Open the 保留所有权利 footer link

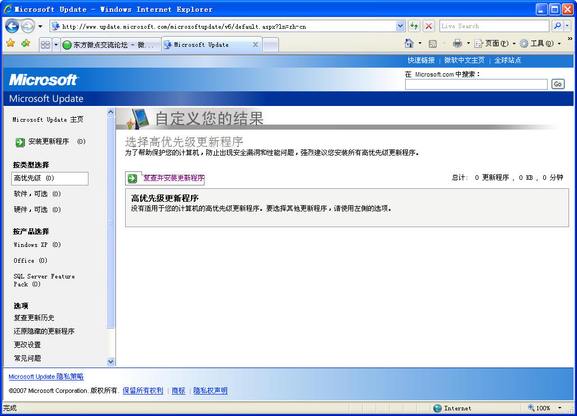143,391
